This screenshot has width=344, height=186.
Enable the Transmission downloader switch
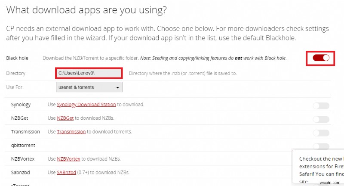tap(321, 133)
